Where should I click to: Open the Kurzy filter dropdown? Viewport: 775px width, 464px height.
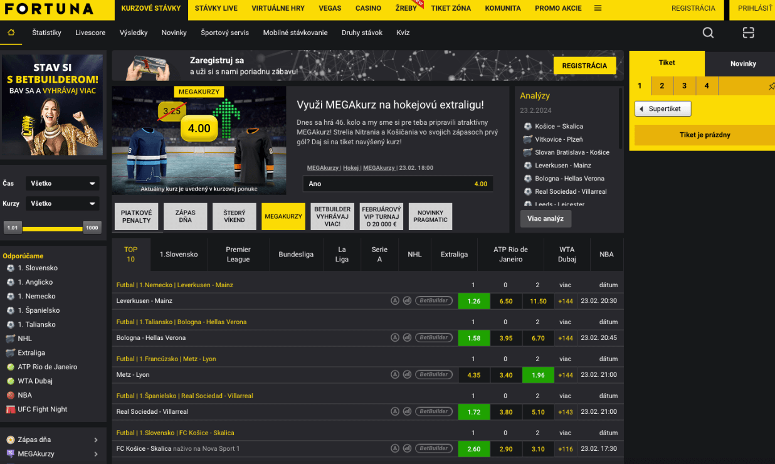click(63, 204)
